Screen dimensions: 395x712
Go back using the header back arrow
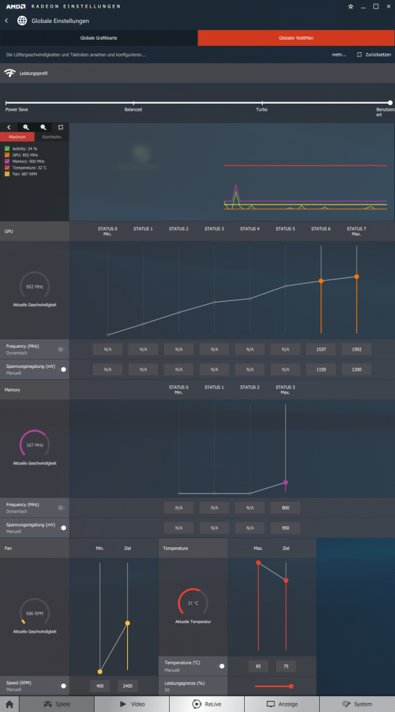[x=6, y=21]
